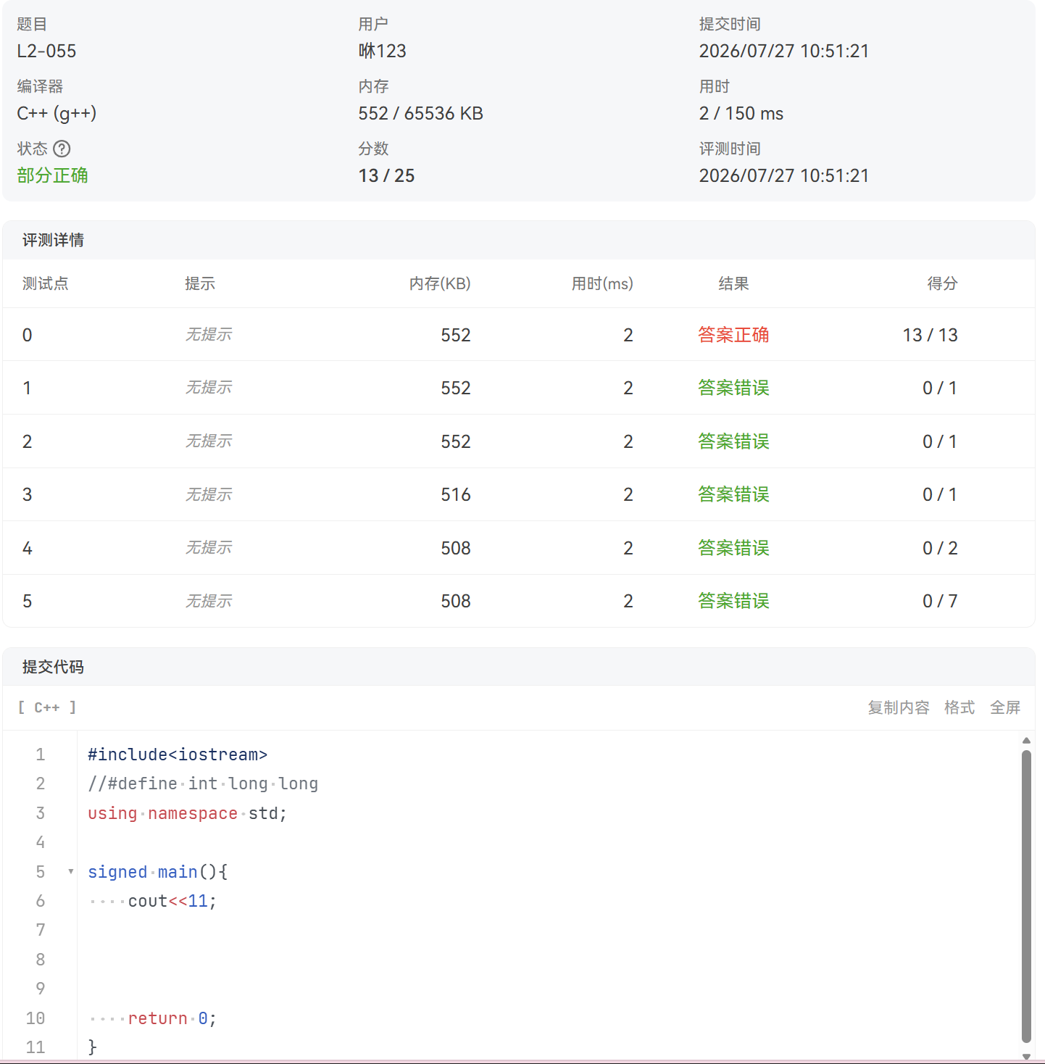The width and height of the screenshot is (1045, 1064).
Task: Click the copy content button
Action: tap(898, 707)
